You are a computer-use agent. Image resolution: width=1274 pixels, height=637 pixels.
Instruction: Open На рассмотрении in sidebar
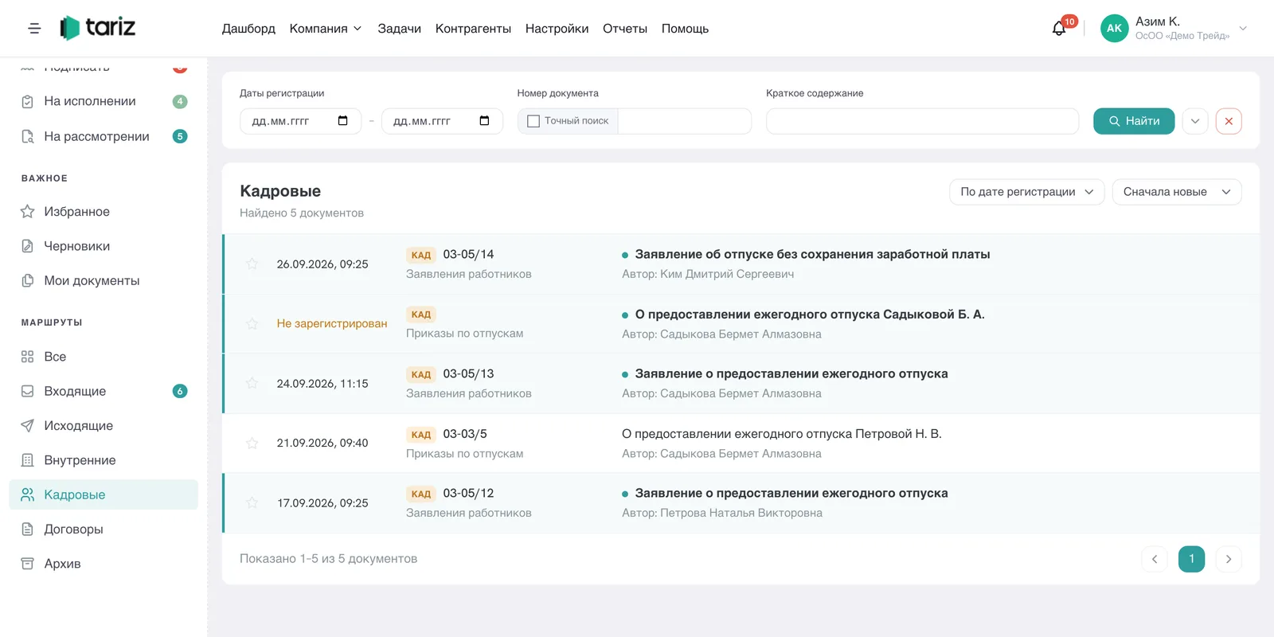104,137
